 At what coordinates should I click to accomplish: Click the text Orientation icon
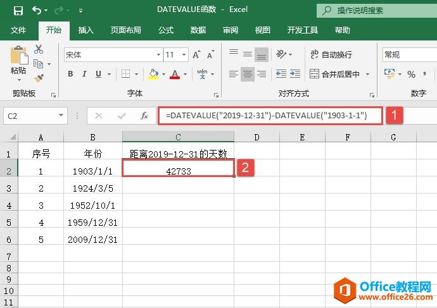tap(281, 54)
